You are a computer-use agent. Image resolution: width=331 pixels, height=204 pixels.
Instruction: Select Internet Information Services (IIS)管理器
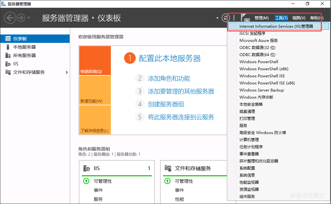coord(278,26)
